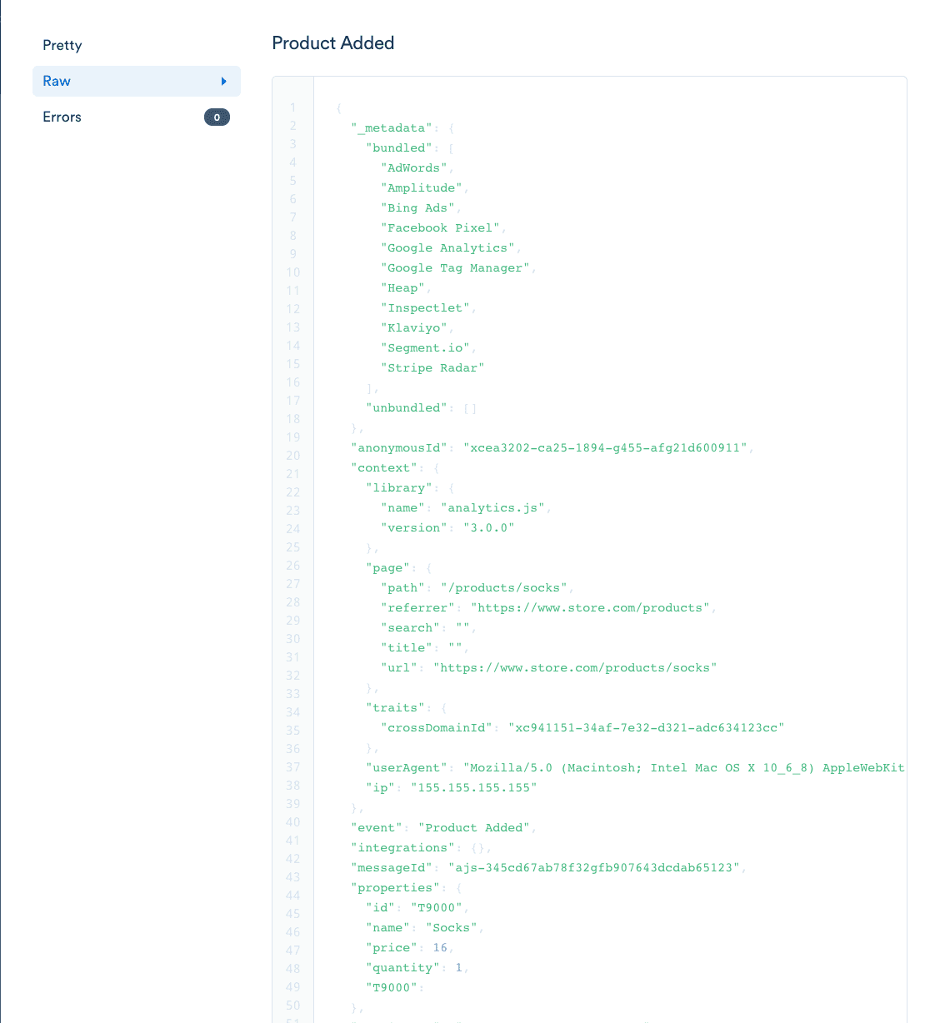Viewport: 935px width, 1023px height.
Task: Click the referrer link in the page object
Action: (591, 607)
